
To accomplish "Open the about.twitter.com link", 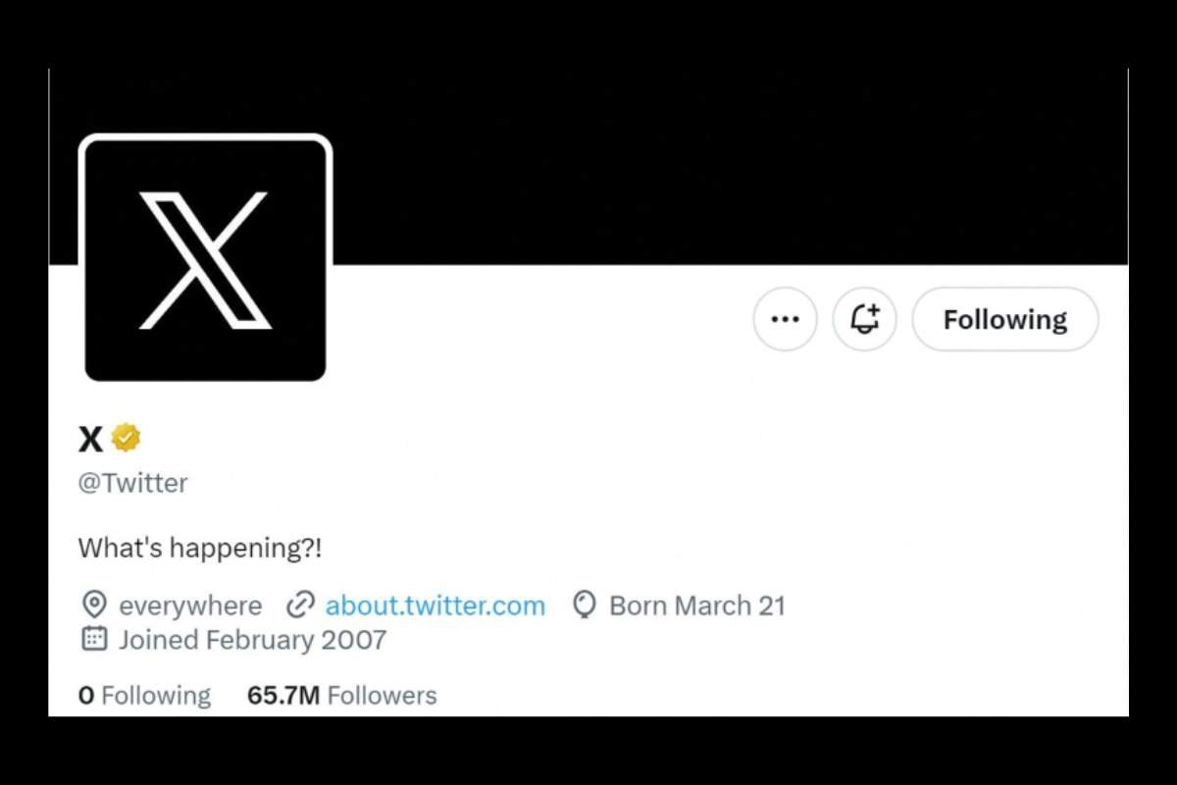I will [x=435, y=605].
